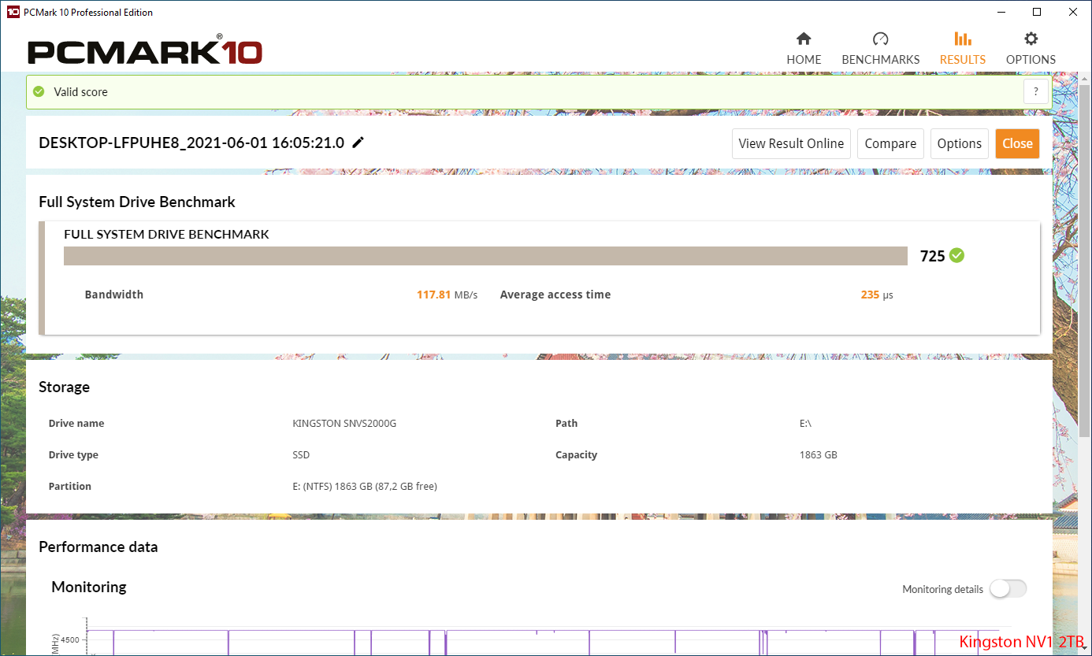Click the drive type value SSD
The width and height of the screenshot is (1092, 656).
pos(301,455)
